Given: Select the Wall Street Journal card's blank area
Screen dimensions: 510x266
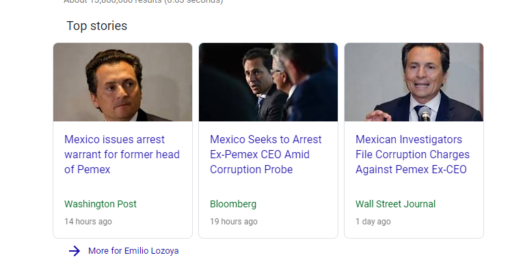Looking at the screenshot, I should [414, 188].
